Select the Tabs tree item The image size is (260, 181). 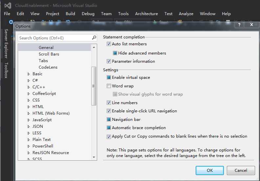[43, 61]
